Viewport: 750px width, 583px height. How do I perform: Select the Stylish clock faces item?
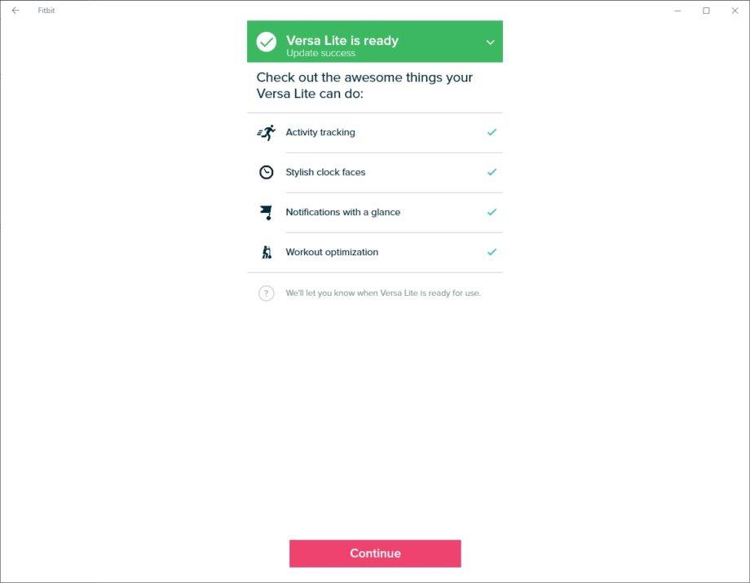375,173
